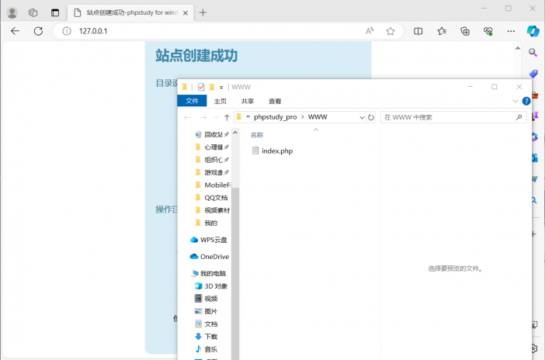Screen dimensions: 545x360
Task: Expand the Explorer ribbon chevron
Action: pos(515,101)
